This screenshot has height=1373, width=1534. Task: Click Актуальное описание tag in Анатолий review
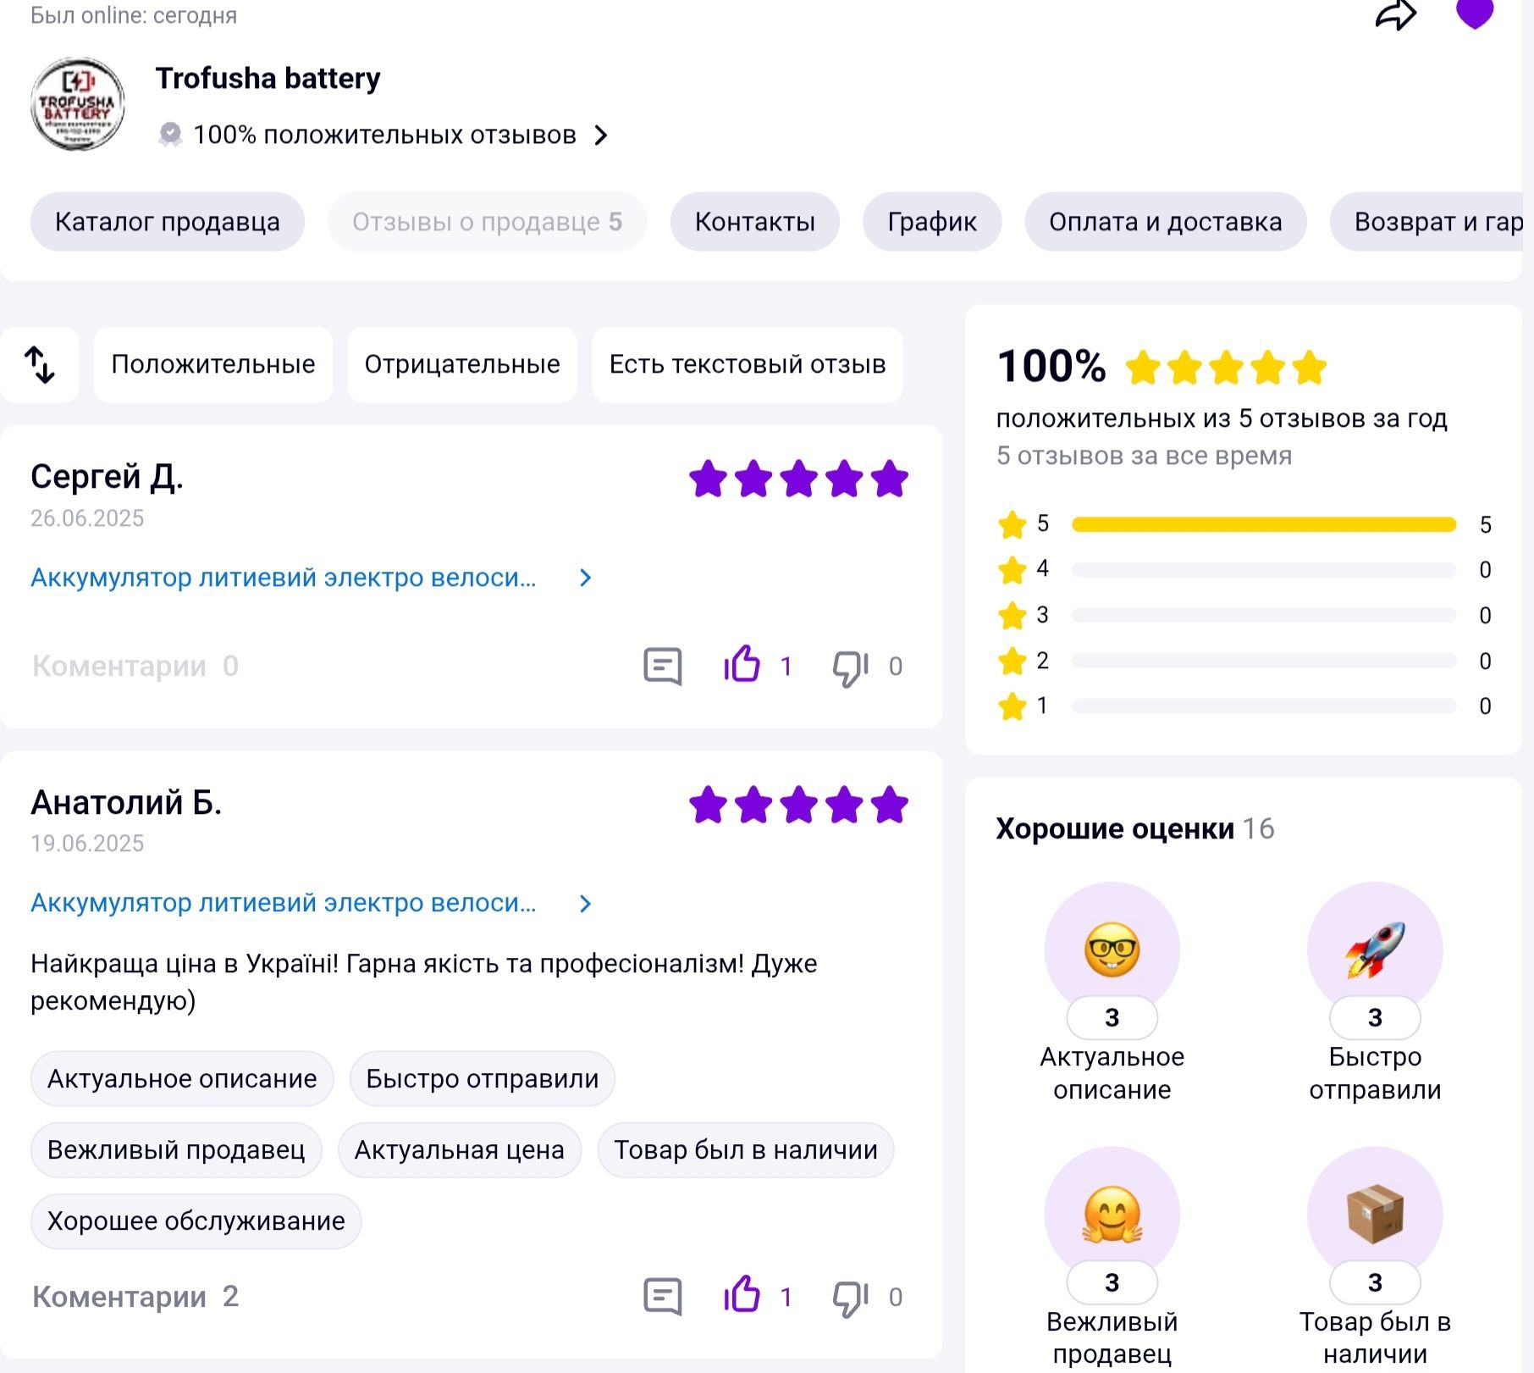click(x=182, y=1079)
